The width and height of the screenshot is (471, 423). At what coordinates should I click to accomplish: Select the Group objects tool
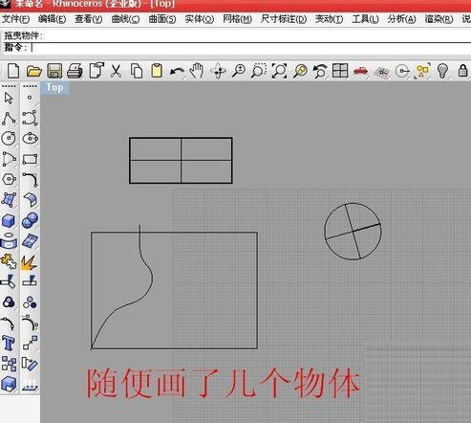point(9,301)
